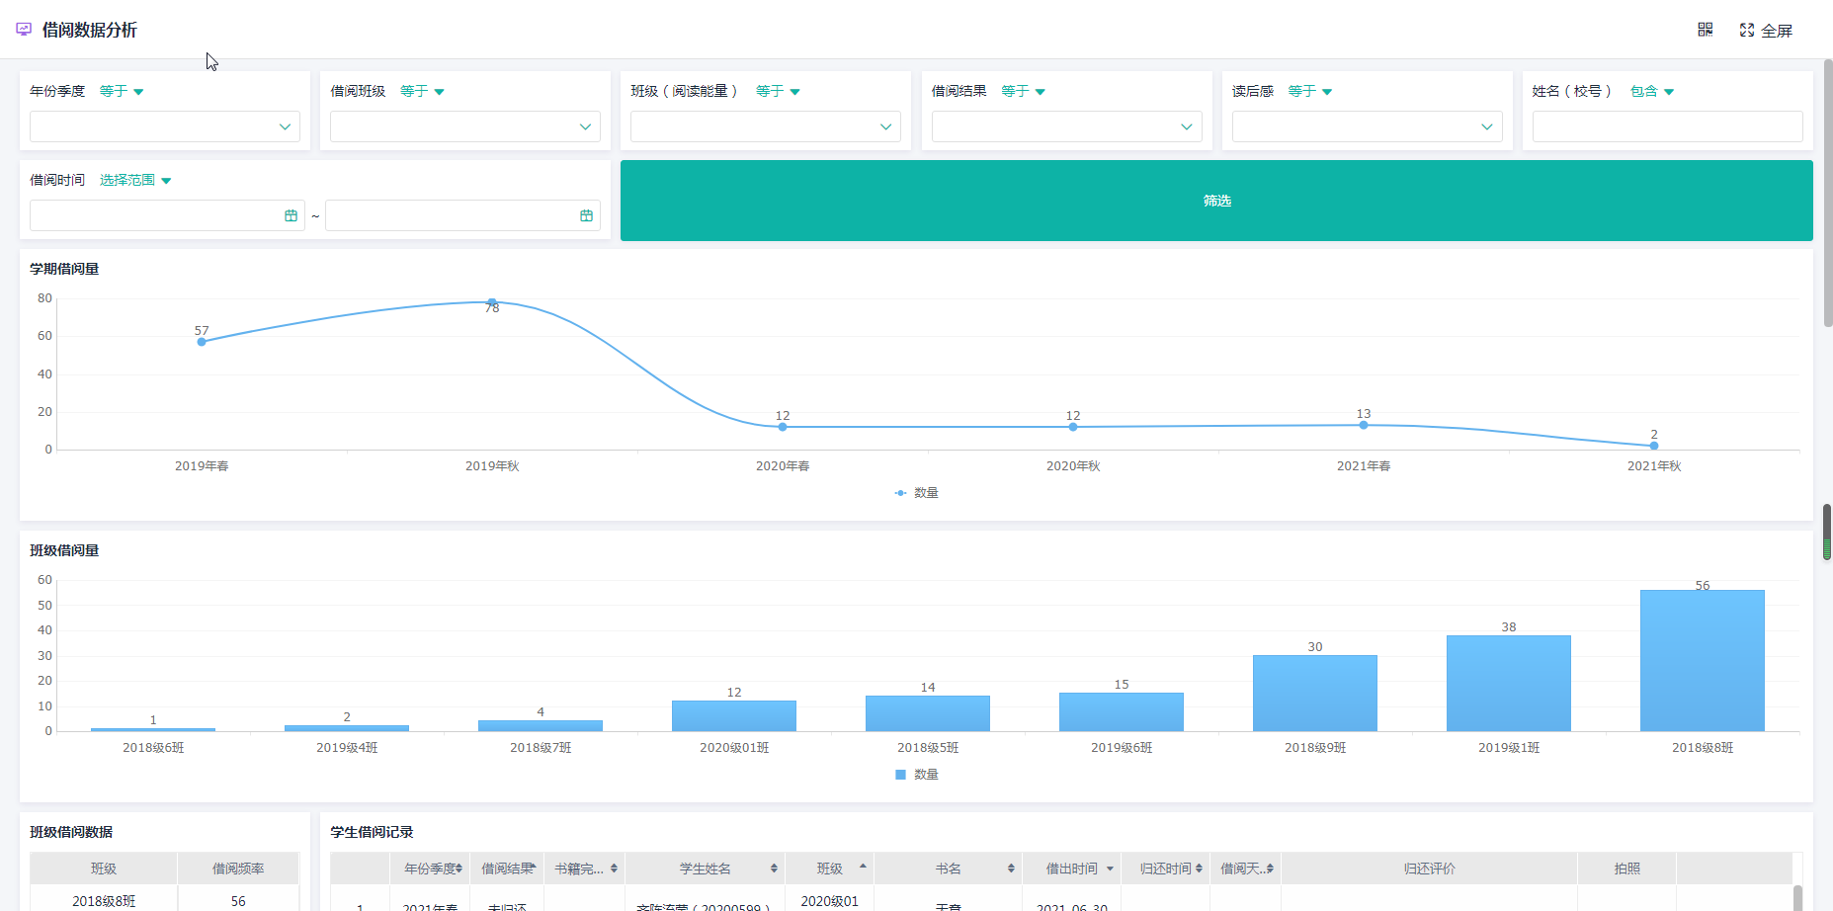Click the 2020年春 data point labeled 12
The height and width of the screenshot is (911, 1833).
tap(783, 427)
